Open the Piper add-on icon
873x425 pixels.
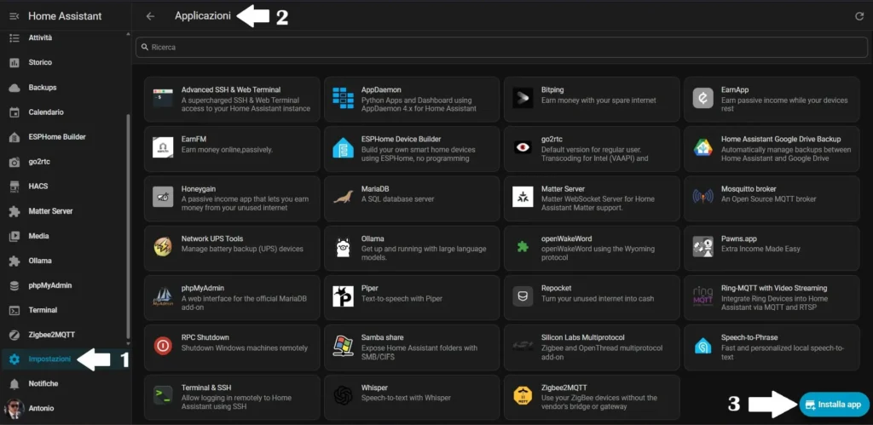point(343,296)
